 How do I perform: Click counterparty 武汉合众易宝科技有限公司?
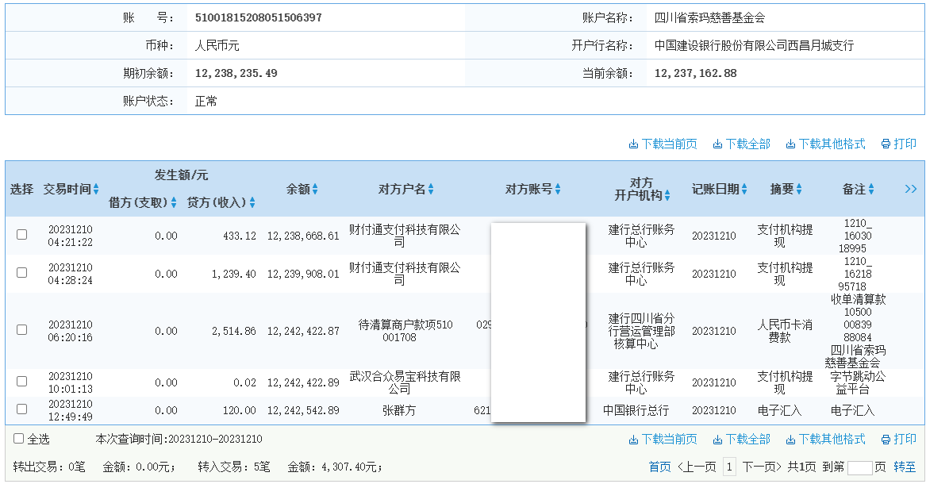(x=405, y=382)
